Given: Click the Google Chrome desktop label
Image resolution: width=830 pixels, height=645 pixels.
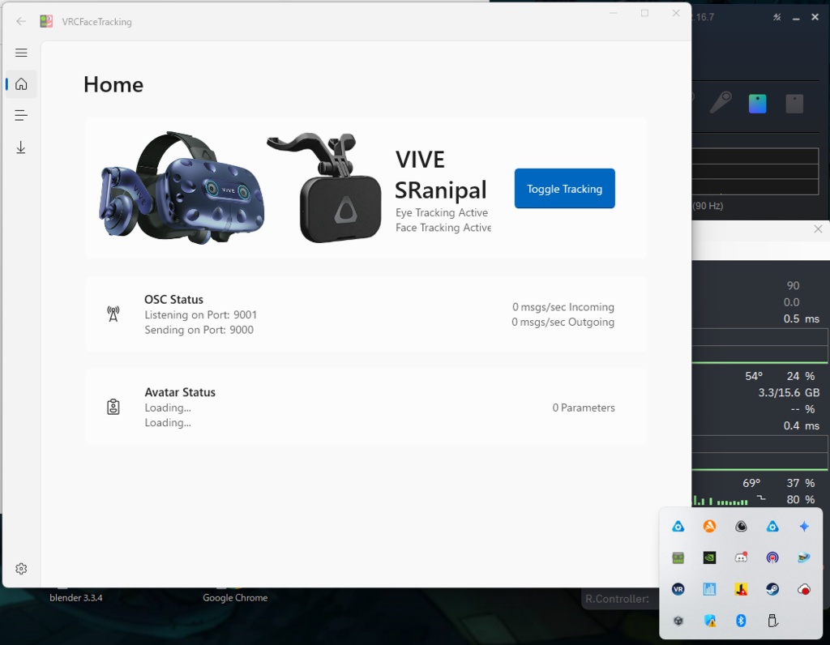Looking at the screenshot, I should tap(235, 598).
